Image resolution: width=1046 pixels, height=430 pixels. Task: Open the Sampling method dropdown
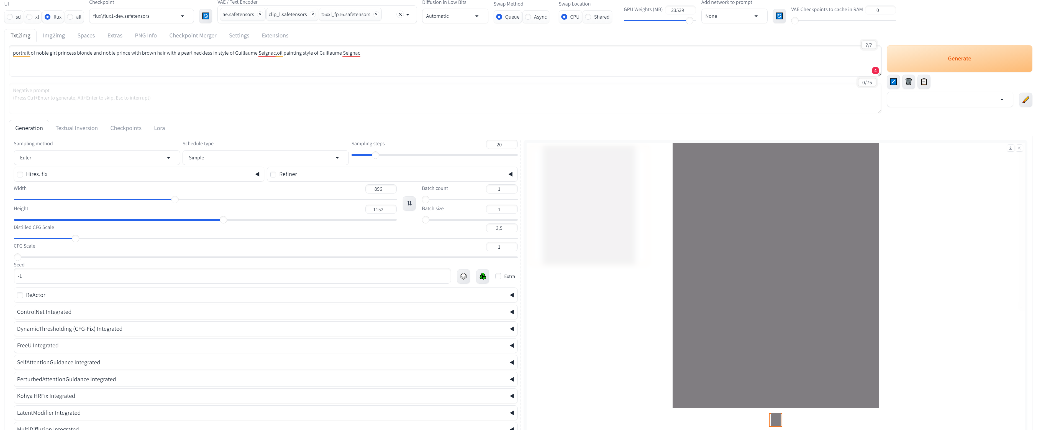[x=96, y=158]
